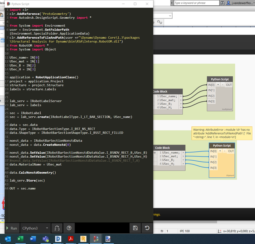Click the code line 'lab_serv.Store(sec)'

pyautogui.click(x=27, y=180)
